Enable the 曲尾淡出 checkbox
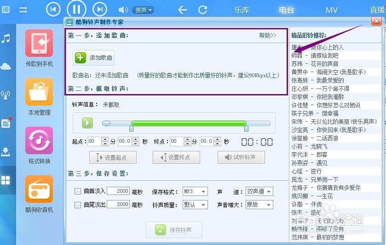 pyautogui.click(x=78, y=205)
